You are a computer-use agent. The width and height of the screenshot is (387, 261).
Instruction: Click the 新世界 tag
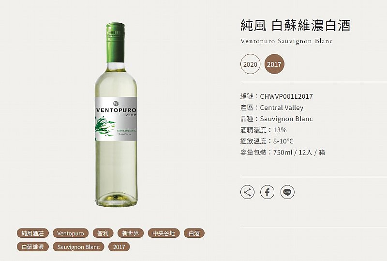131,233
